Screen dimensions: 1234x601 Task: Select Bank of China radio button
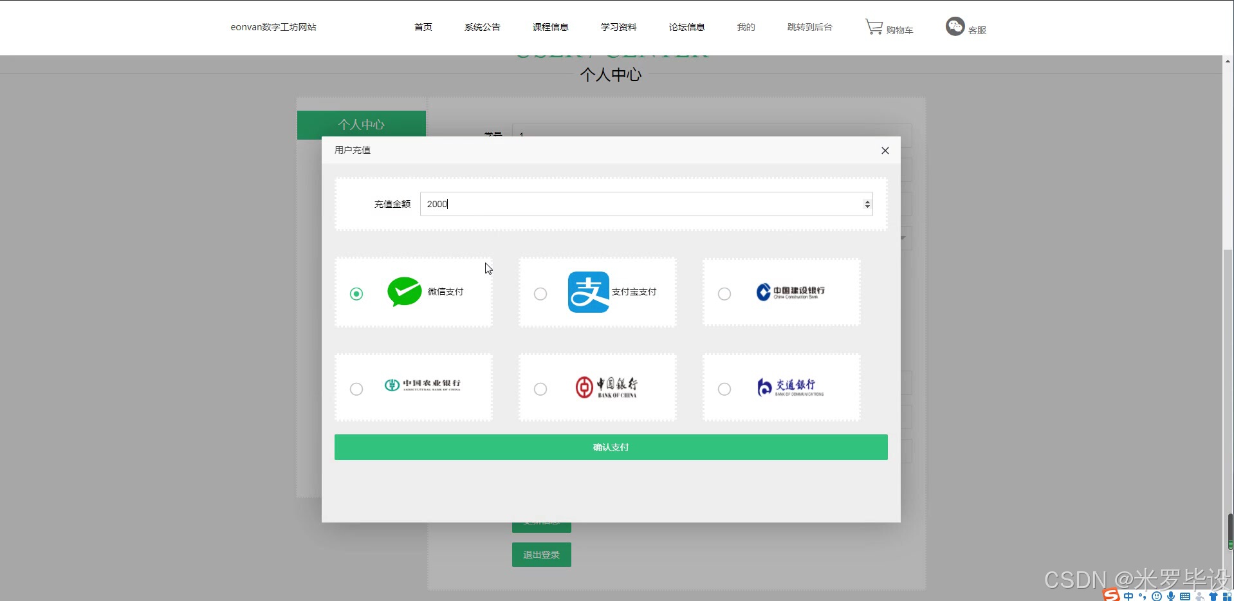pyautogui.click(x=540, y=389)
